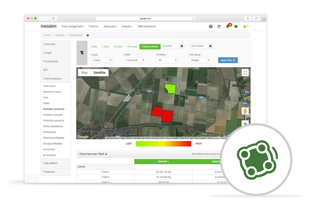The height and width of the screenshot is (214, 315).
Task: Select the Street View pegman
Action: point(245,111)
